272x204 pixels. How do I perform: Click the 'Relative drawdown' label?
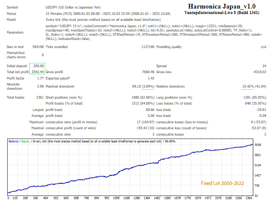pyautogui.click(x=170, y=86)
